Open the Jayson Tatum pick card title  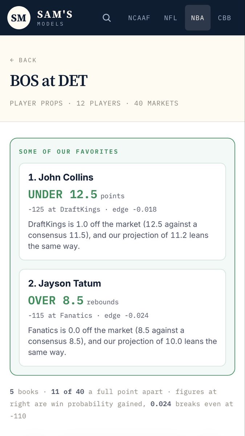pos(65,283)
